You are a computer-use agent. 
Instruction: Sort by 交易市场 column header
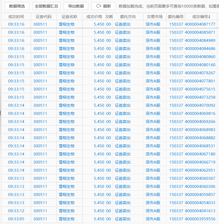[x=155, y=17]
